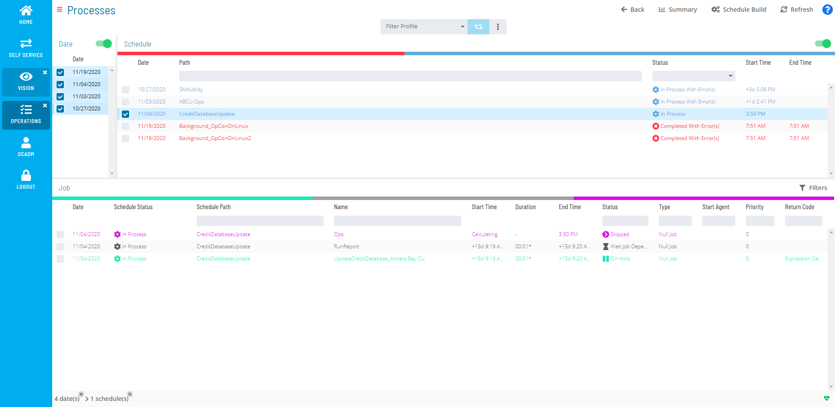Click the job Name filter field

397,221
